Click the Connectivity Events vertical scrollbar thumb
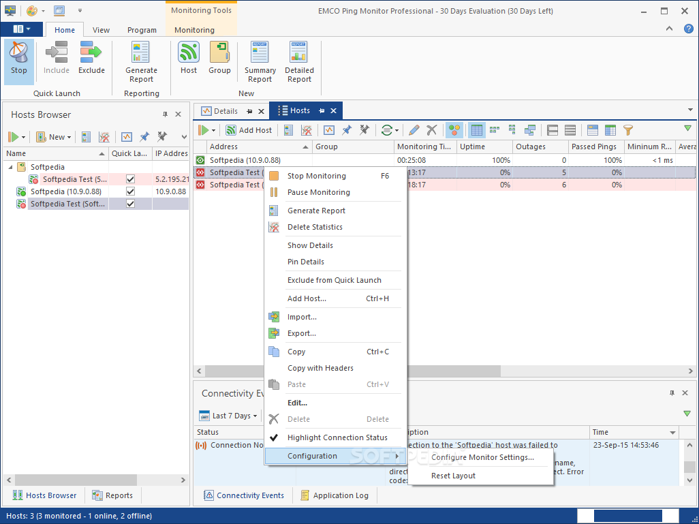The height and width of the screenshot is (524, 699). click(689, 467)
